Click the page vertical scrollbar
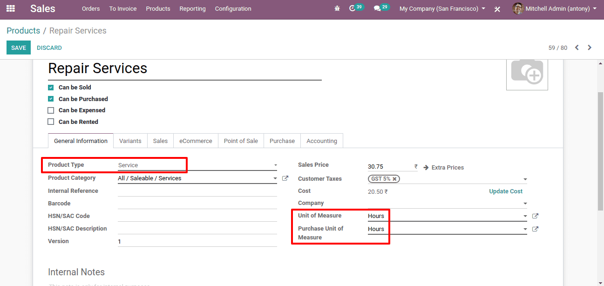Screen dimensions: 604x286 pos(601,151)
